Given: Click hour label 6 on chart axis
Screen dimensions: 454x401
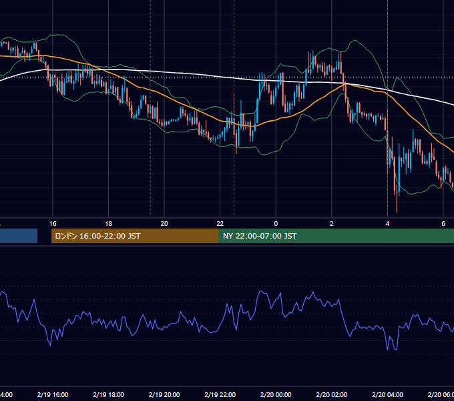Looking at the screenshot, I should pos(443,224).
